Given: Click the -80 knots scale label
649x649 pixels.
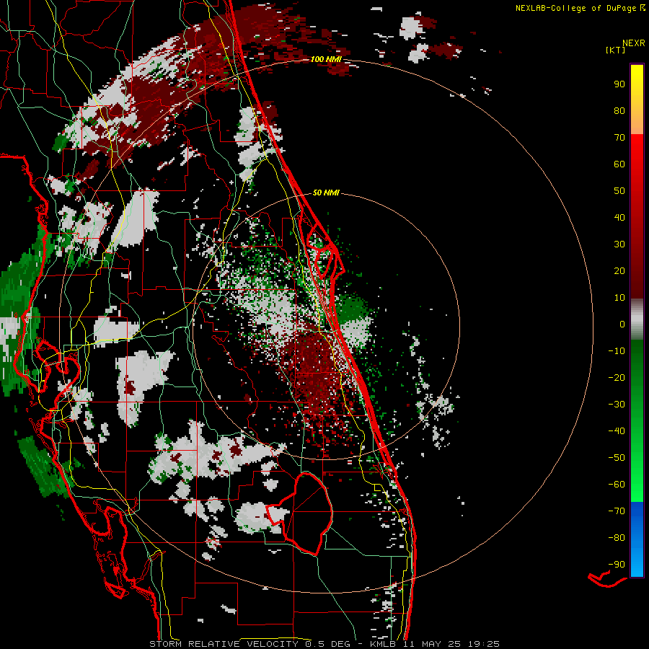Looking at the screenshot, I should [x=617, y=538].
